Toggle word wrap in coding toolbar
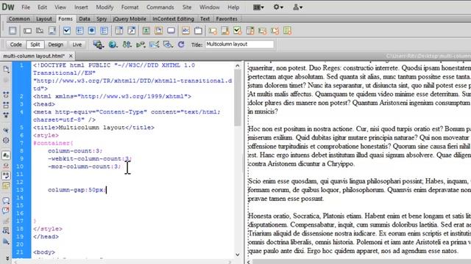The height and width of the screenshot is (264, 471). click(x=6, y=175)
